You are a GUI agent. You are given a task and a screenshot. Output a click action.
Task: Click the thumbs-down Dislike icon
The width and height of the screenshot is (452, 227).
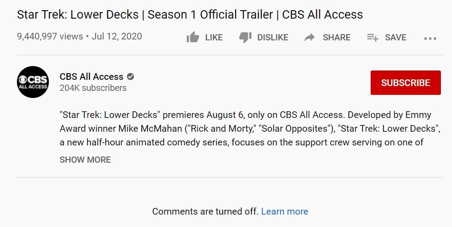pyautogui.click(x=245, y=37)
